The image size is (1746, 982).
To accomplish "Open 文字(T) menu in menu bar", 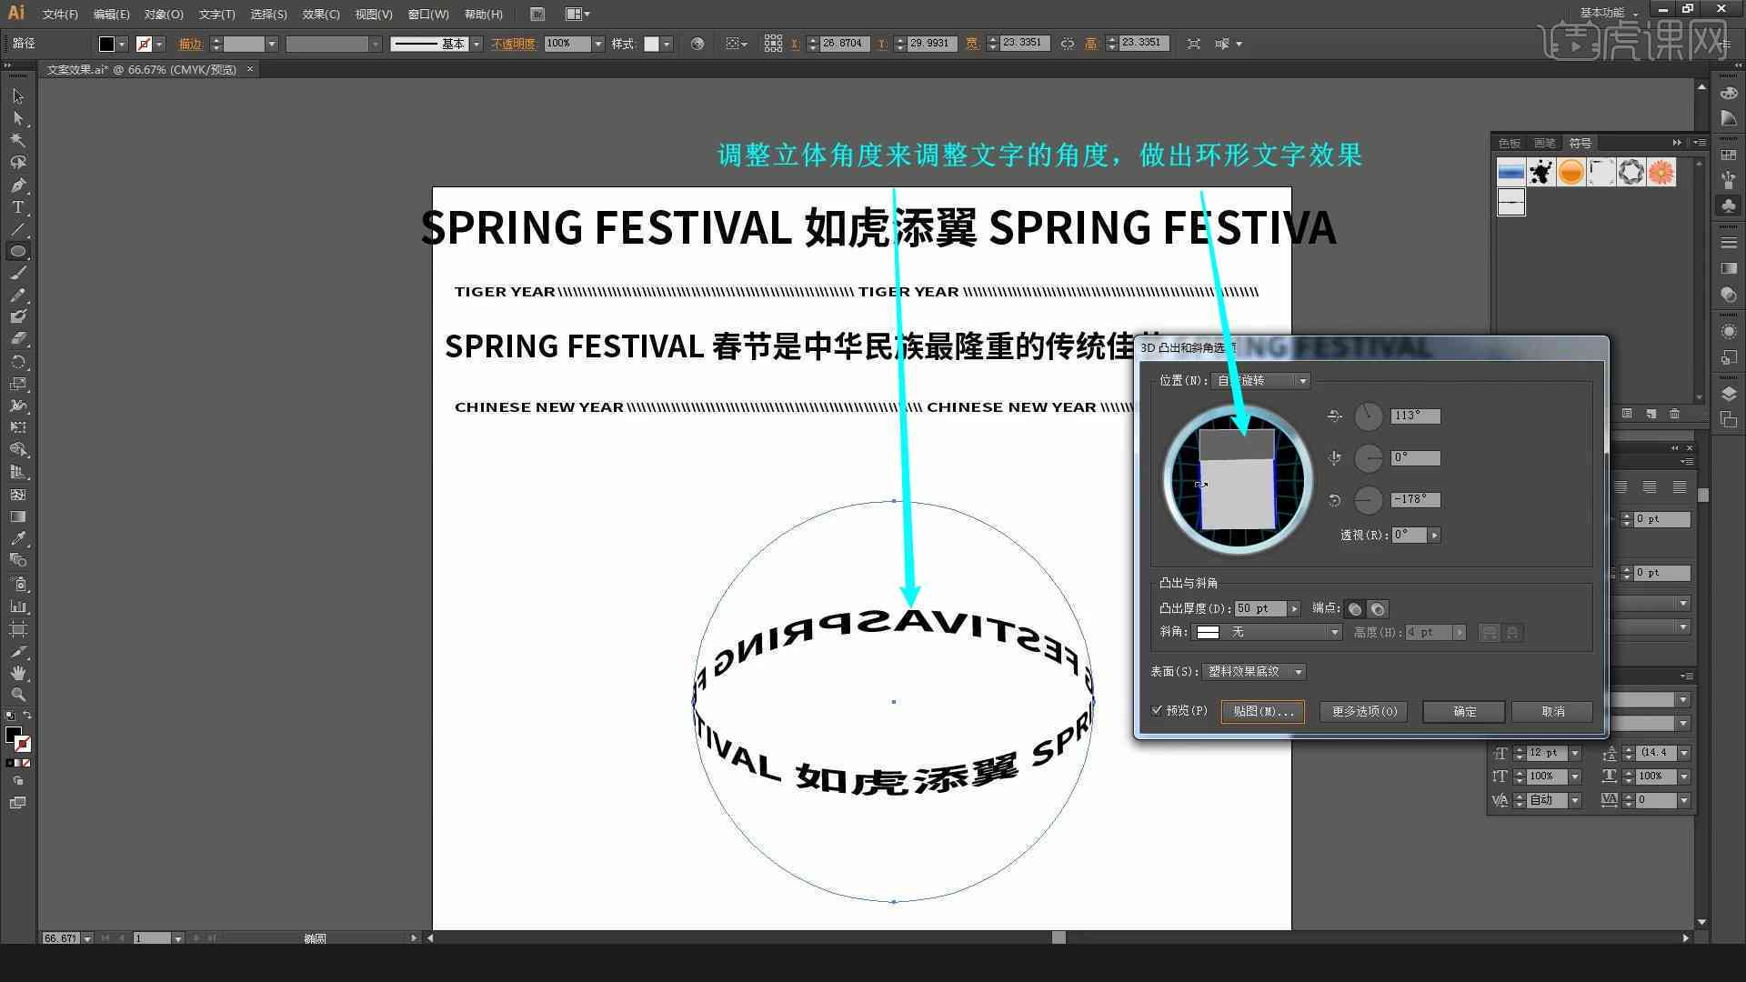I will tap(210, 14).
